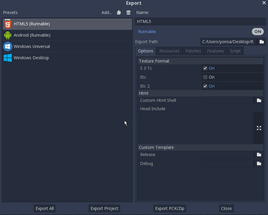Viewport: 268px width, 215px height.
Task: Switch to the Resources tab
Action: coord(169,51)
